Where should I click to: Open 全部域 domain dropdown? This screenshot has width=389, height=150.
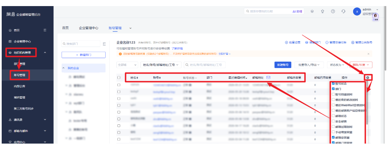[x=127, y=65]
